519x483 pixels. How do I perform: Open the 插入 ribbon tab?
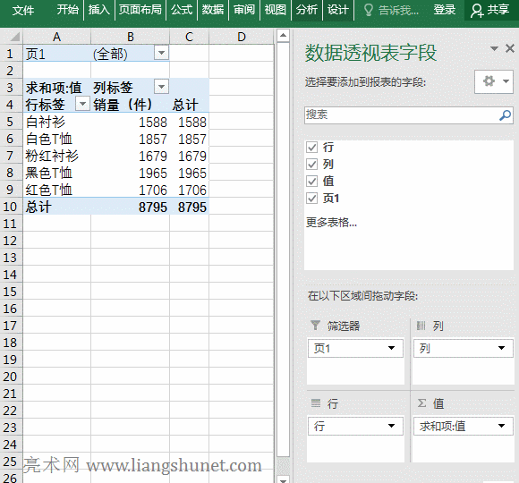(x=99, y=10)
